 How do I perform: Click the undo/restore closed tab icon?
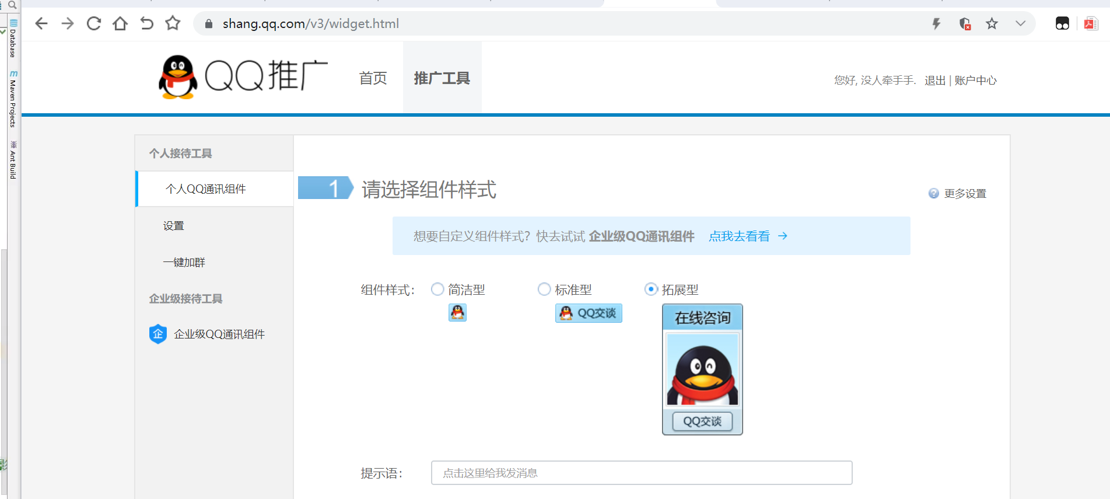146,23
